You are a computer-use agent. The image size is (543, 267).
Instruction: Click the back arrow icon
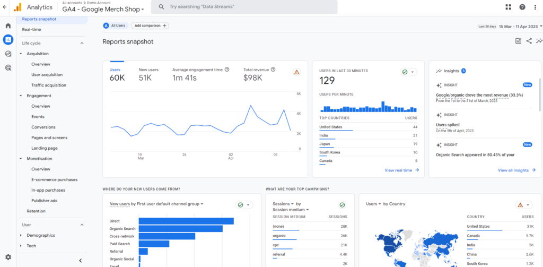pyautogui.click(x=4, y=7)
